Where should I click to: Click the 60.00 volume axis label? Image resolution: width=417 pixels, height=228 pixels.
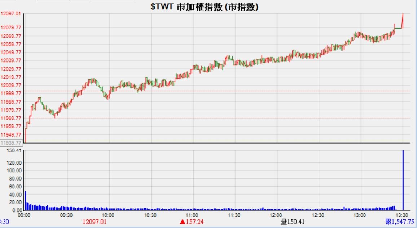click(15, 187)
